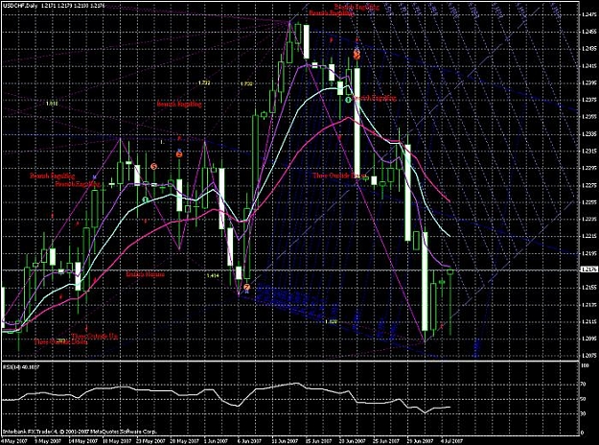Click the 1.2155 price on the right axis
The image size is (599, 445).
[587, 287]
